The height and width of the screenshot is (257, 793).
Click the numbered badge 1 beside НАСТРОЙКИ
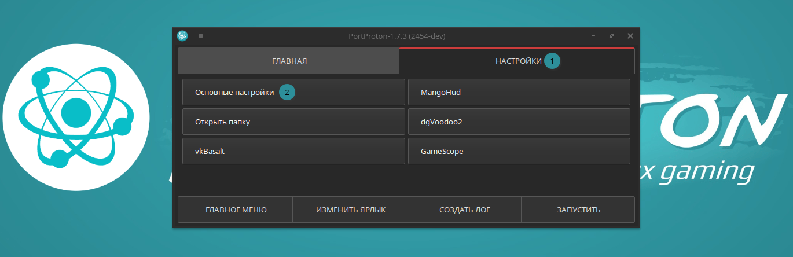[x=552, y=61]
